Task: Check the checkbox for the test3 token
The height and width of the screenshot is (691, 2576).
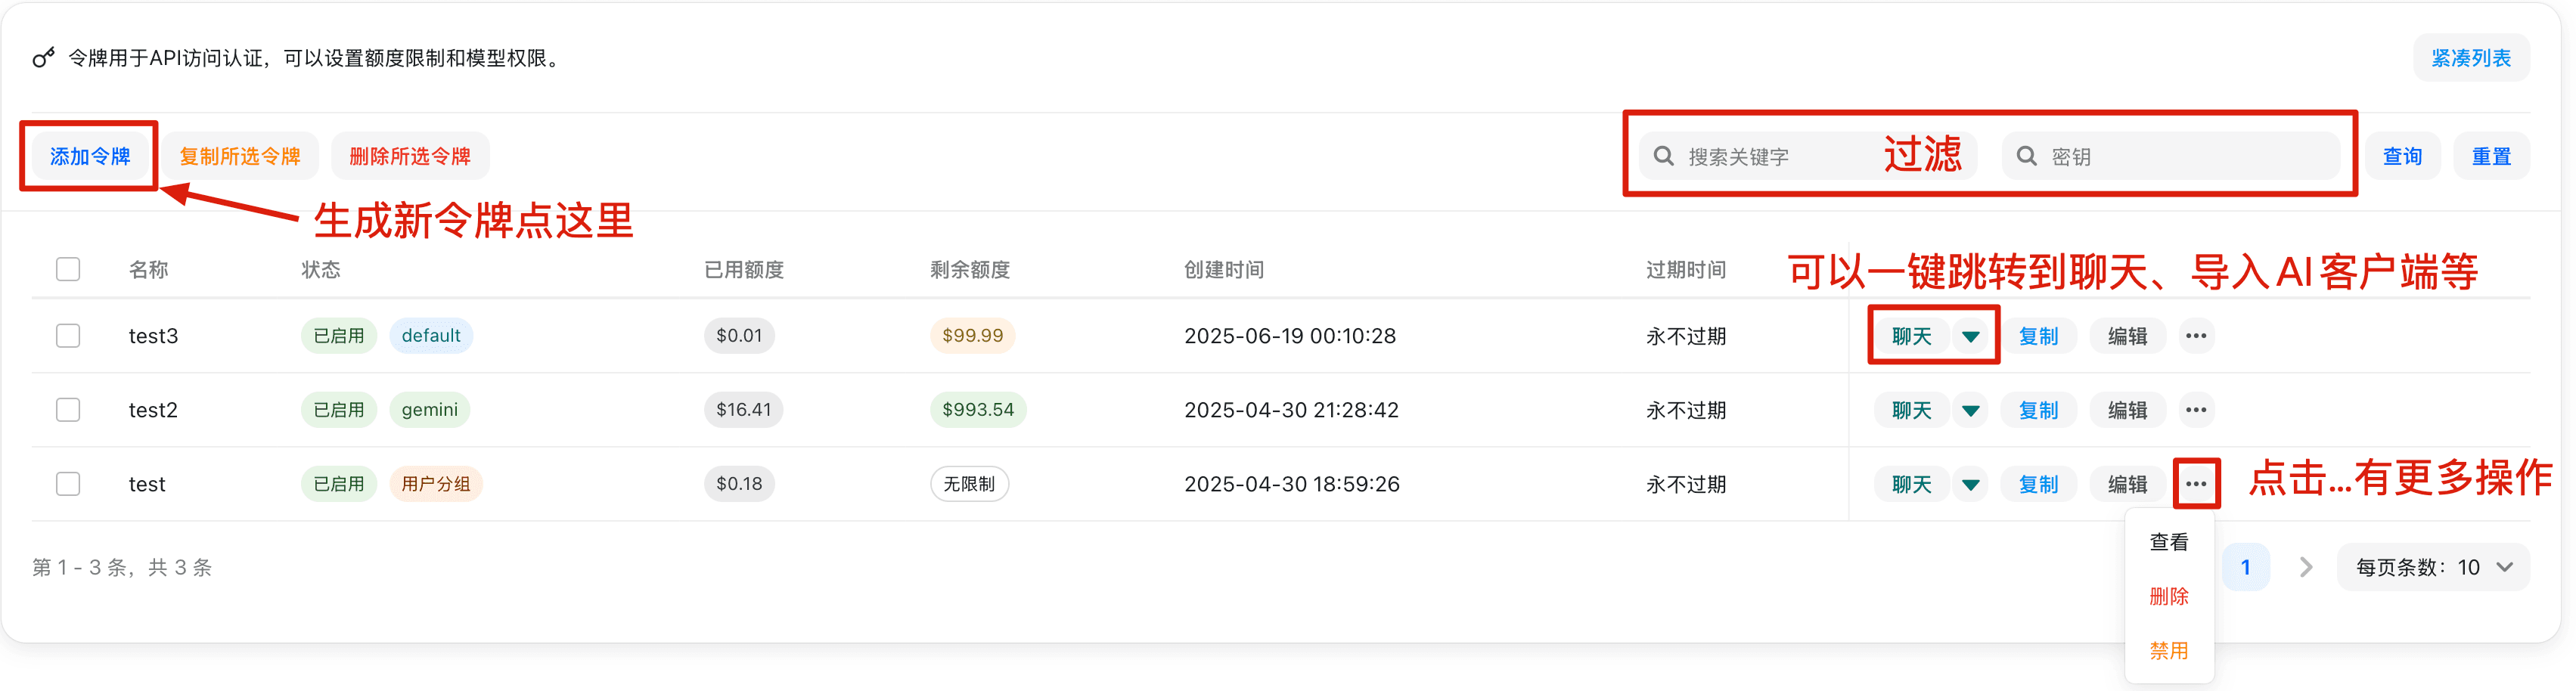Action: pyautogui.click(x=67, y=335)
